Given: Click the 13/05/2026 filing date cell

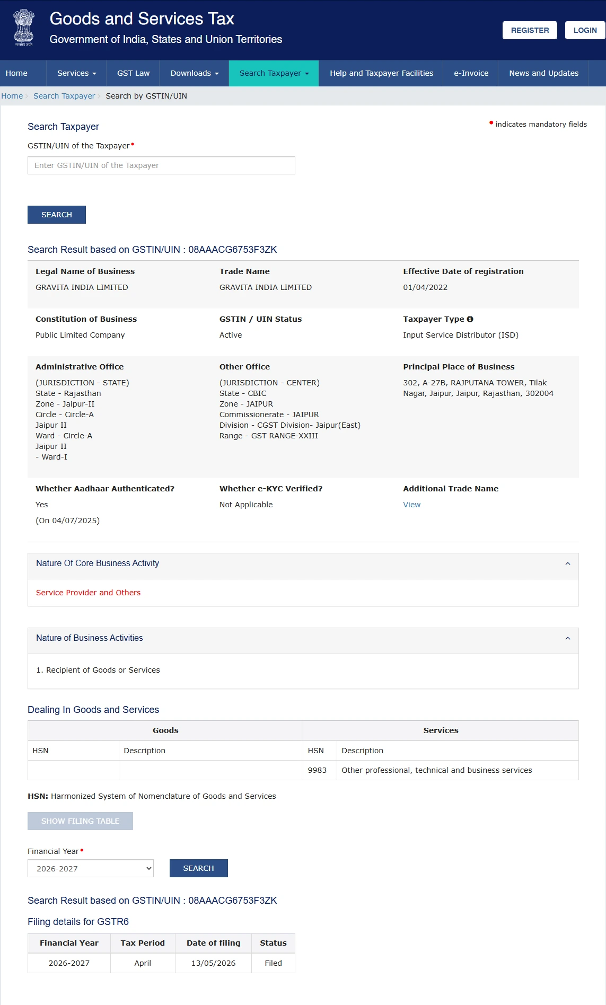Looking at the screenshot, I should (x=213, y=963).
